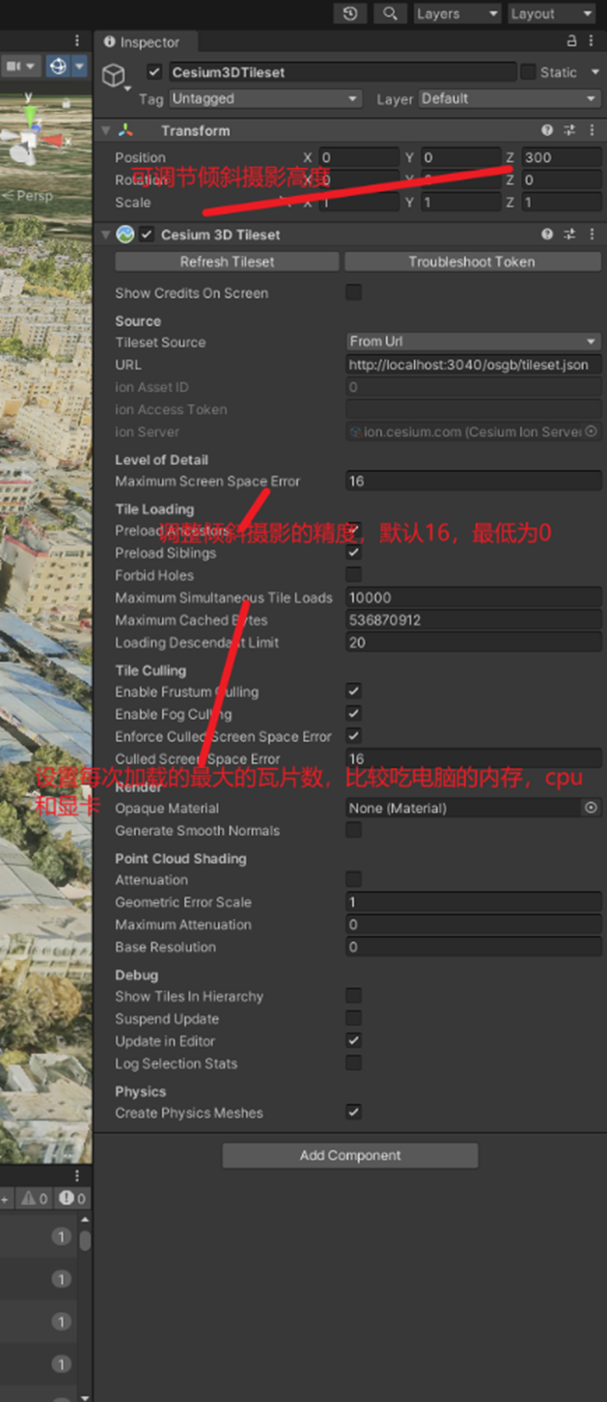Click the Position Z field showing 300
This screenshot has height=1402, width=607.
[561, 157]
